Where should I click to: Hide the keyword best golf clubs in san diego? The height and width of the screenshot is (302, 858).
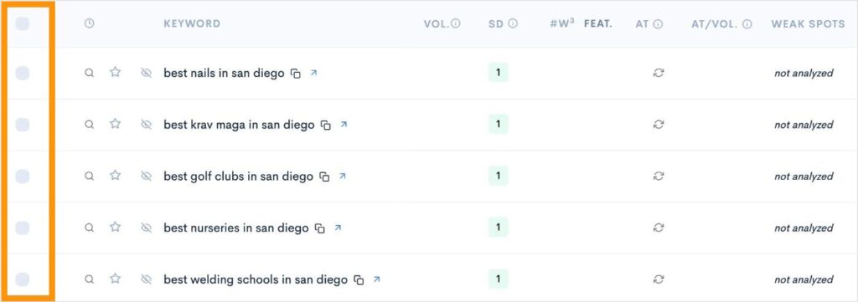point(146,176)
